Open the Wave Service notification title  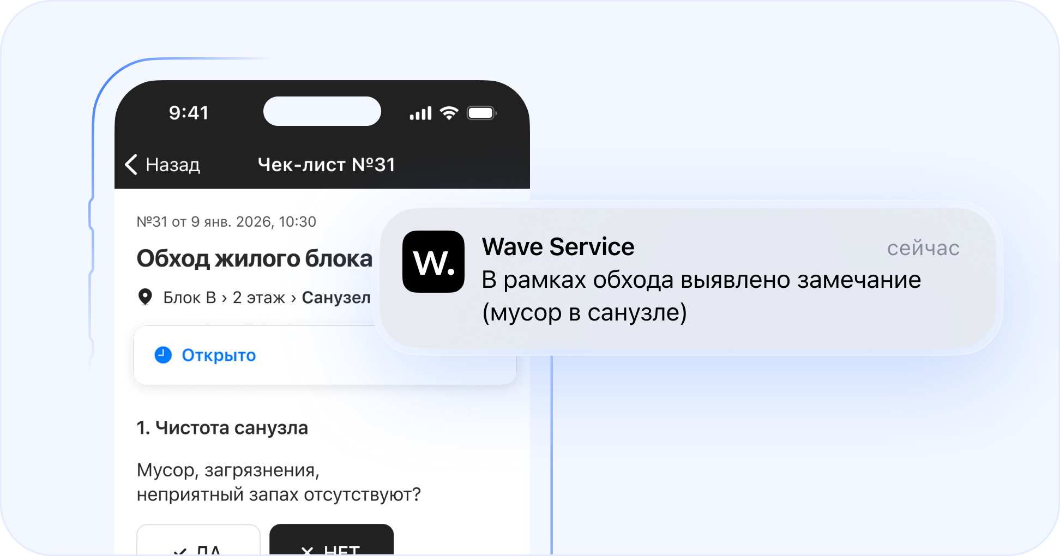click(x=558, y=247)
